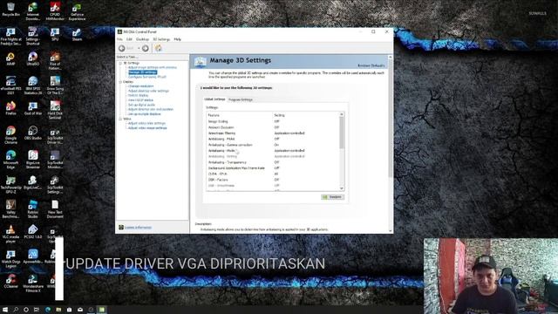The height and width of the screenshot is (314, 558).
Task: Open CPUID HWMonitor desktop icon
Action: click(55, 11)
